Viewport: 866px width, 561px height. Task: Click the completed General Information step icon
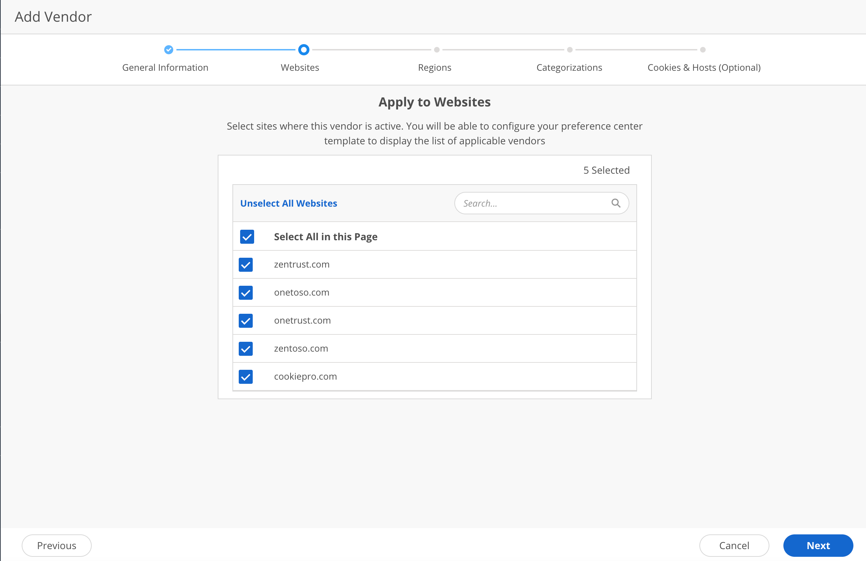(168, 49)
